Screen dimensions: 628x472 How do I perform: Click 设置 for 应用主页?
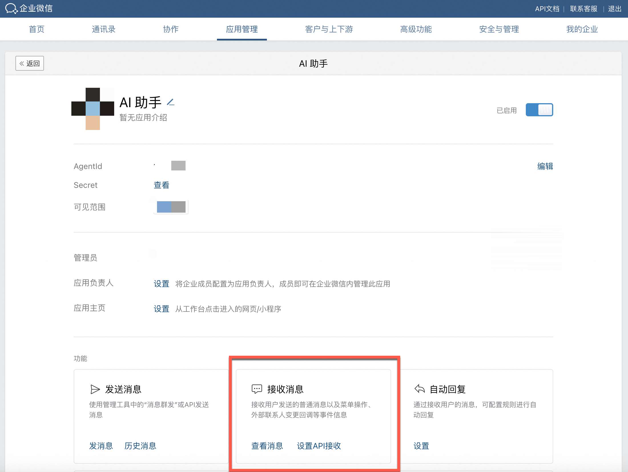tap(162, 309)
